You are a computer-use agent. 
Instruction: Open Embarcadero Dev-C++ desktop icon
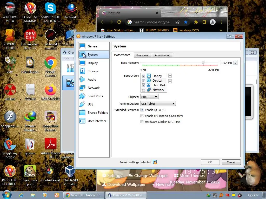[30, 39]
